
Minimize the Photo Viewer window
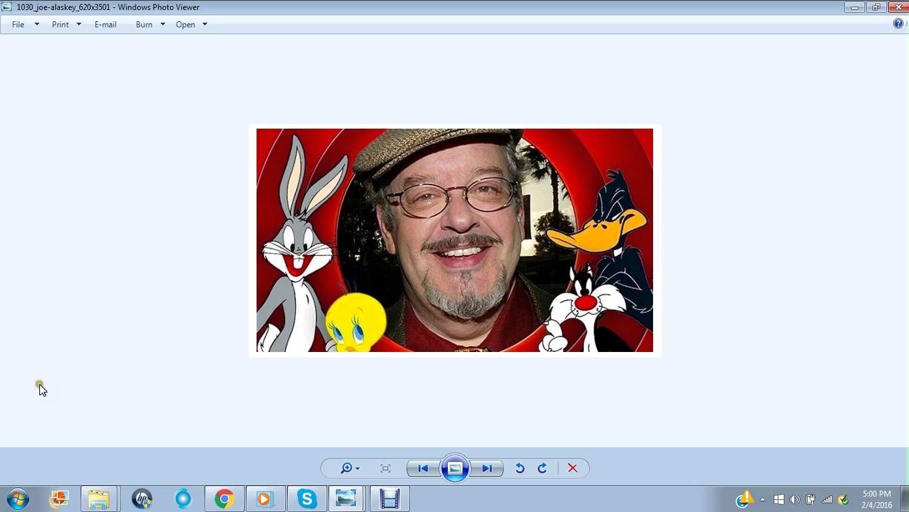pos(854,7)
